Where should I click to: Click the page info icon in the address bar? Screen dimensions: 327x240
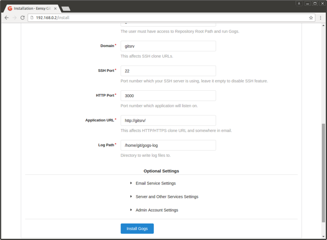(x=32, y=18)
